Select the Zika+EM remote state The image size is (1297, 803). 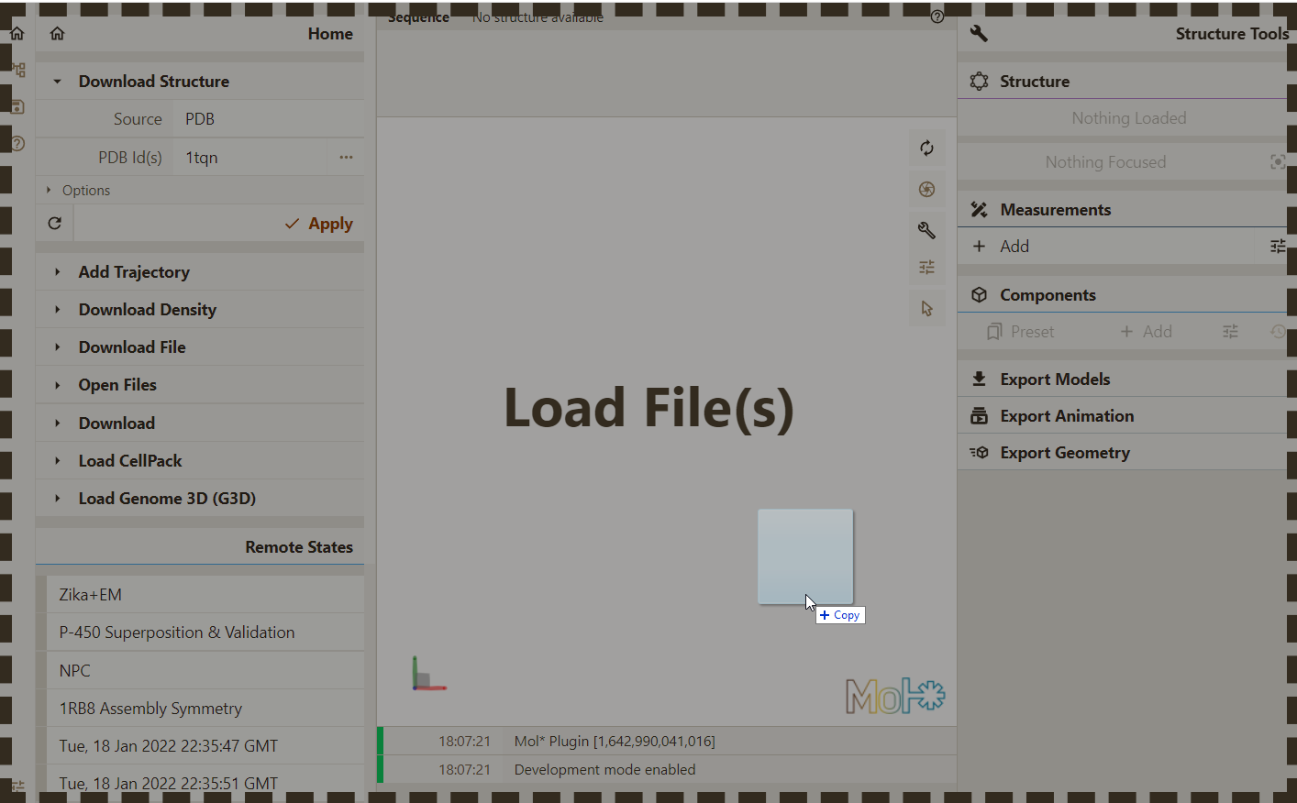[x=91, y=595]
